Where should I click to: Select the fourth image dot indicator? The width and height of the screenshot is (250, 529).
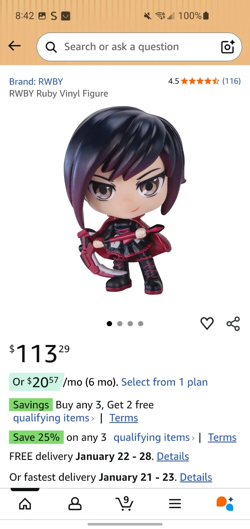(x=140, y=324)
